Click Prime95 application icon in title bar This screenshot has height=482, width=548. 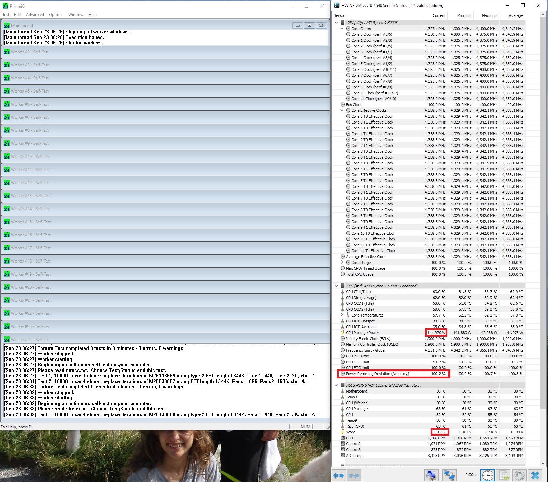[x=6, y=6]
